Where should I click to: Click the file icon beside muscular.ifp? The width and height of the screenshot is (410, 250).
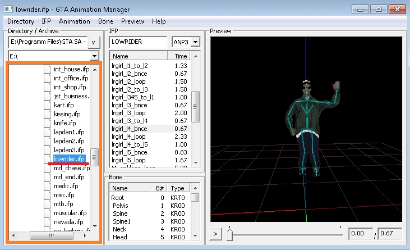click(48, 213)
